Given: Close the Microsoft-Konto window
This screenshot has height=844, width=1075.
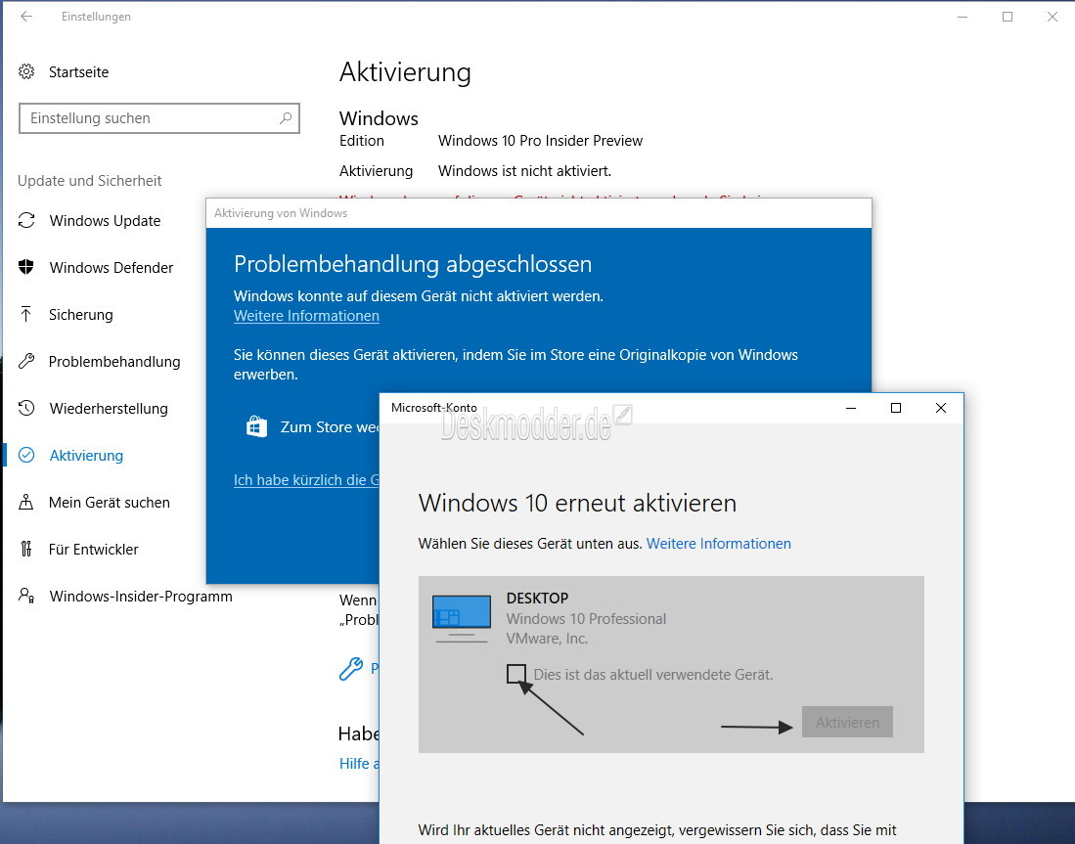Looking at the screenshot, I should point(941,408).
